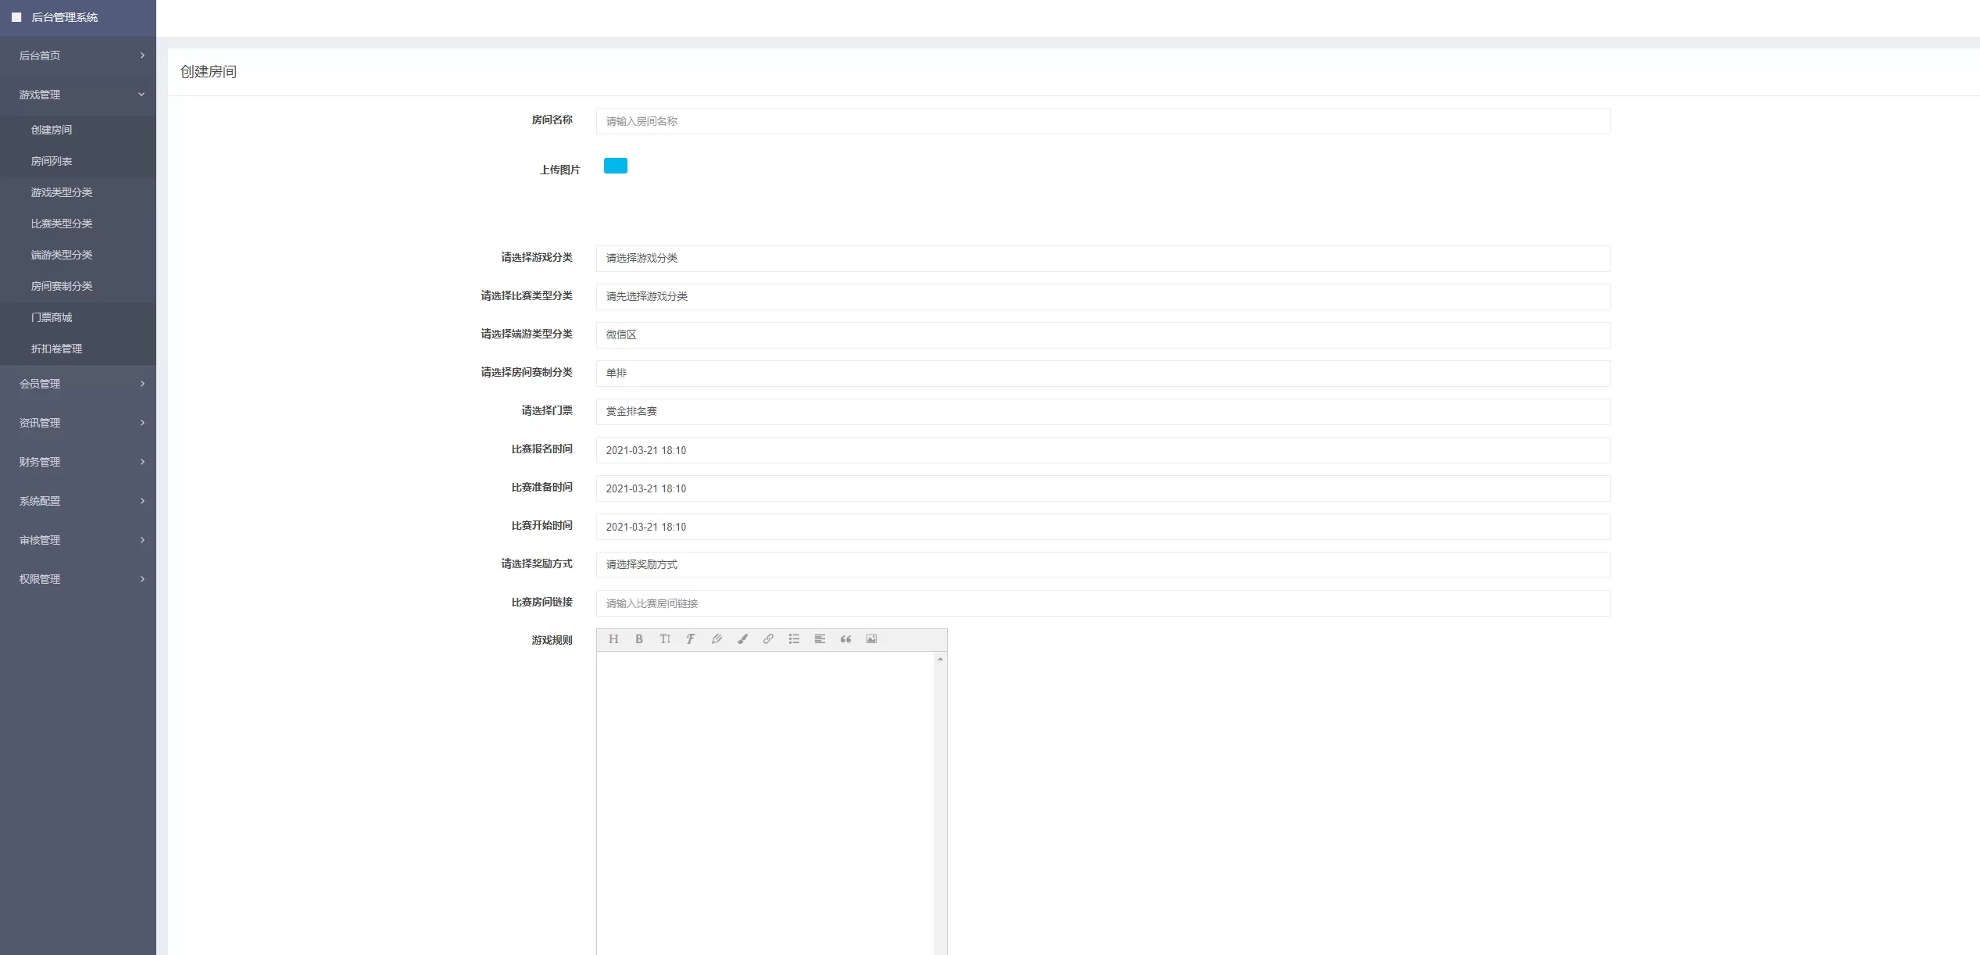
Task: Click the blockquote icon in editor toolbar
Action: 845,639
